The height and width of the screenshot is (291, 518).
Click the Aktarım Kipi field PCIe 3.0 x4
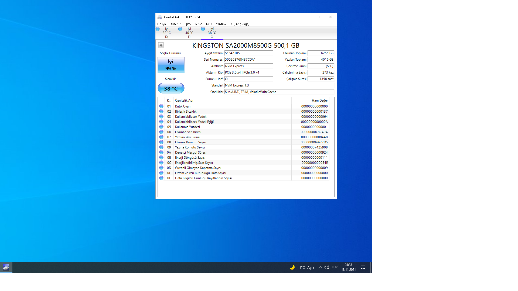pos(248,72)
